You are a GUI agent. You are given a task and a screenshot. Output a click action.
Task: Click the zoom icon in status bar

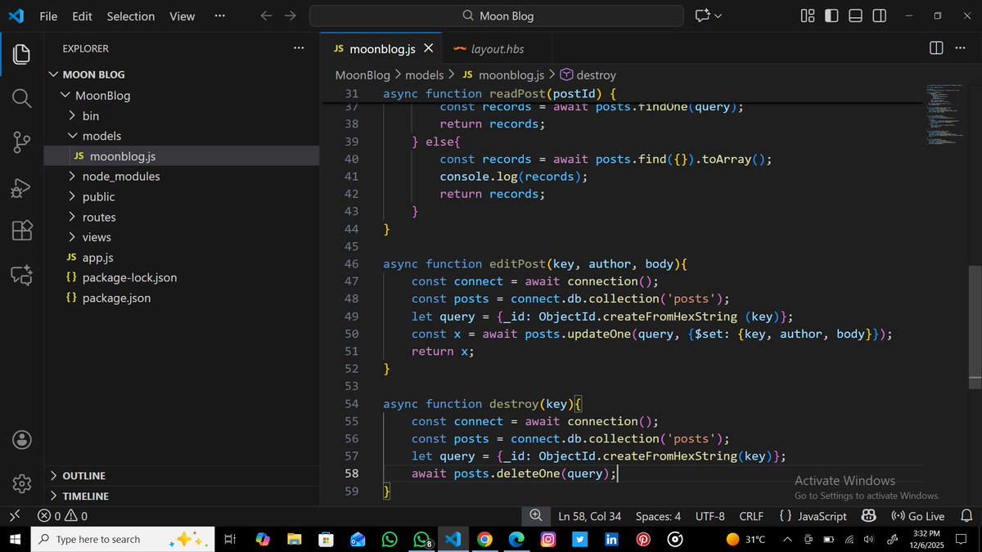coord(536,516)
